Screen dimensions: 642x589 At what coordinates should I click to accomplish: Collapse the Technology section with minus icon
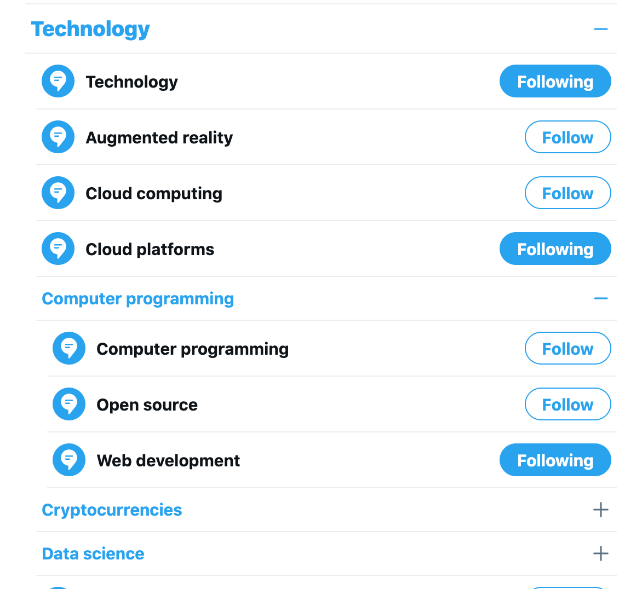[601, 29]
